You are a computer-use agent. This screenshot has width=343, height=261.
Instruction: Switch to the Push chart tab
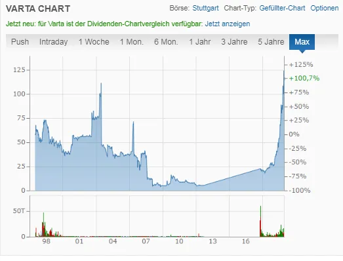point(20,42)
